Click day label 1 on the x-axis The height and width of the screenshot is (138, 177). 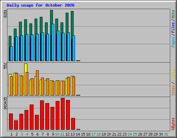(11, 134)
